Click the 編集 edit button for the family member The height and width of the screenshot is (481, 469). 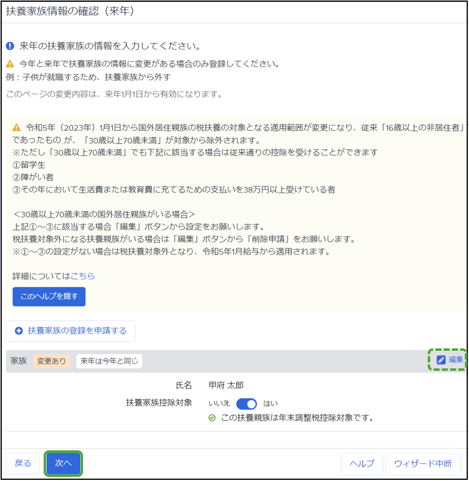(450, 360)
